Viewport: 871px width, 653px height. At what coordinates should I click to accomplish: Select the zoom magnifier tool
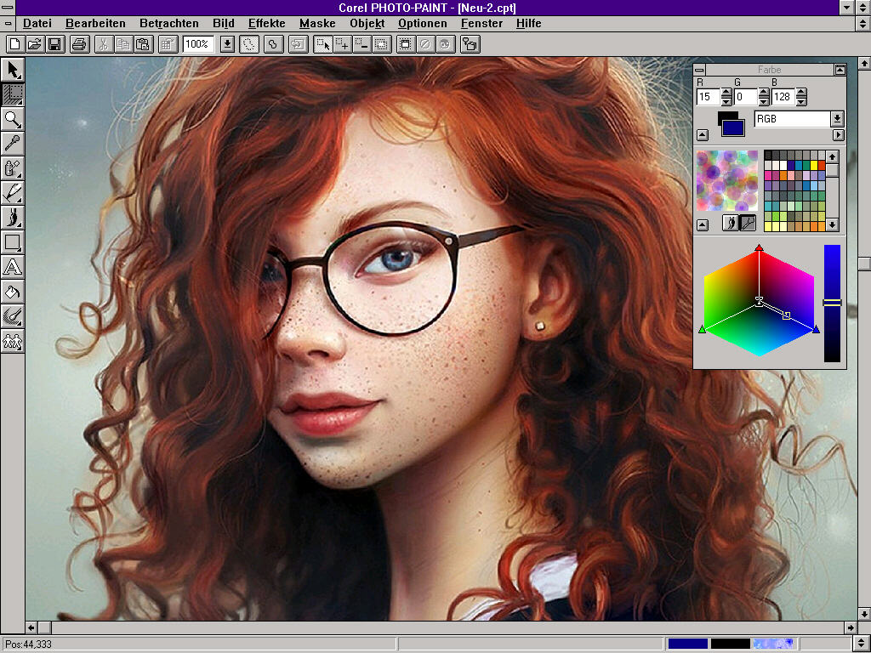pyautogui.click(x=13, y=119)
